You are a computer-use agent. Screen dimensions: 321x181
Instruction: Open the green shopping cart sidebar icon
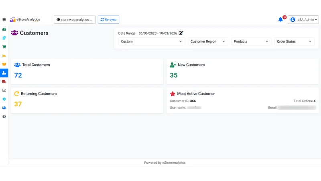(4, 47)
